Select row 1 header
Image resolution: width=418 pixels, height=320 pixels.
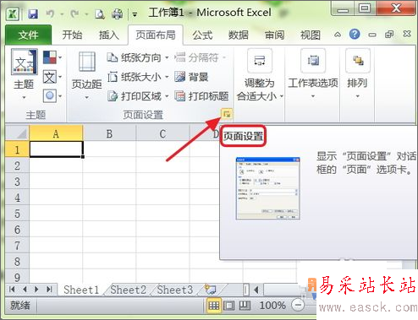point(17,149)
